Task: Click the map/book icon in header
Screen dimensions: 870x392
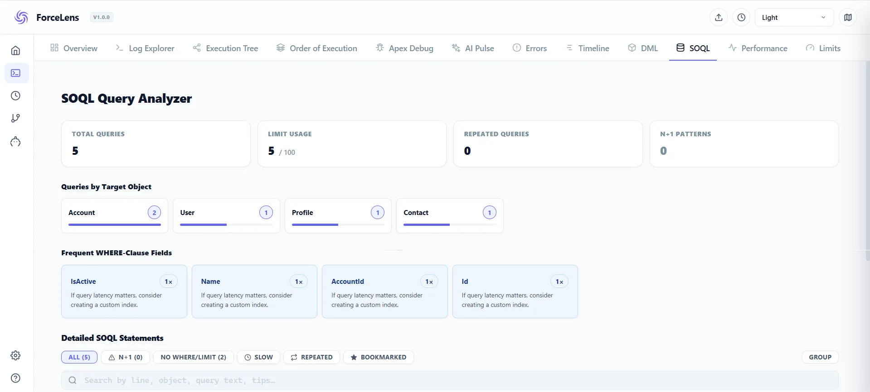Action: tap(848, 17)
